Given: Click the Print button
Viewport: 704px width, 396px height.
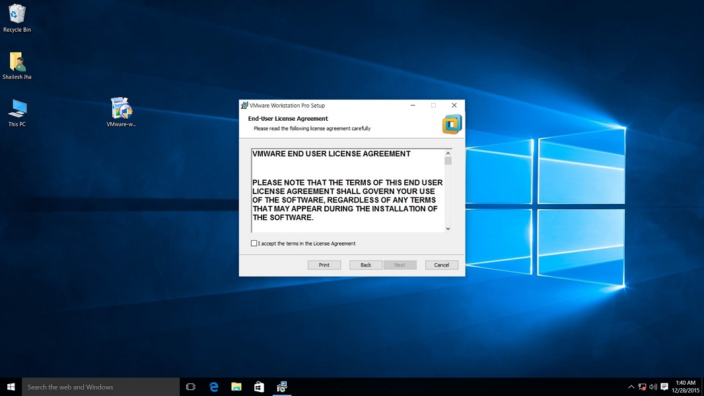Looking at the screenshot, I should [x=324, y=265].
